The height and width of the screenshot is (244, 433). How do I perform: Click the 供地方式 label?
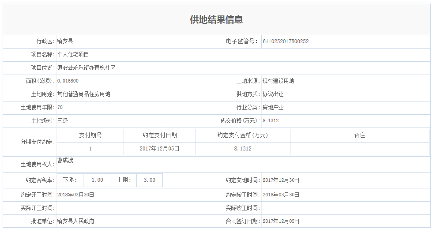click(x=248, y=94)
